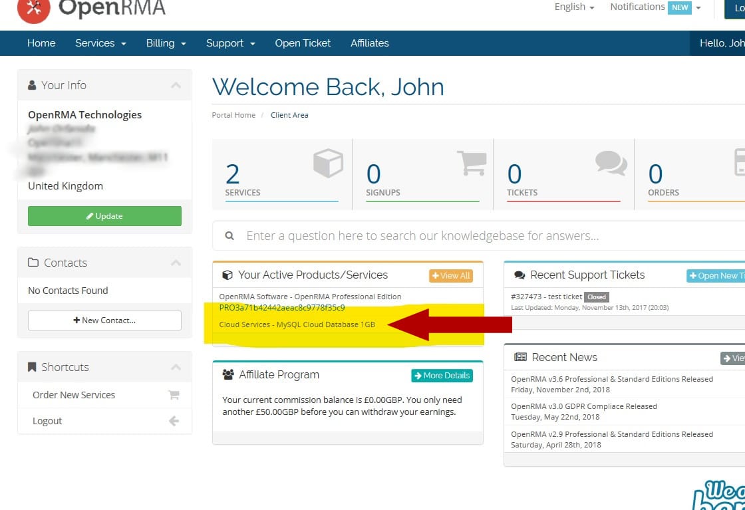Go to Home in navigation bar
This screenshot has height=510, width=745.
pos(41,43)
